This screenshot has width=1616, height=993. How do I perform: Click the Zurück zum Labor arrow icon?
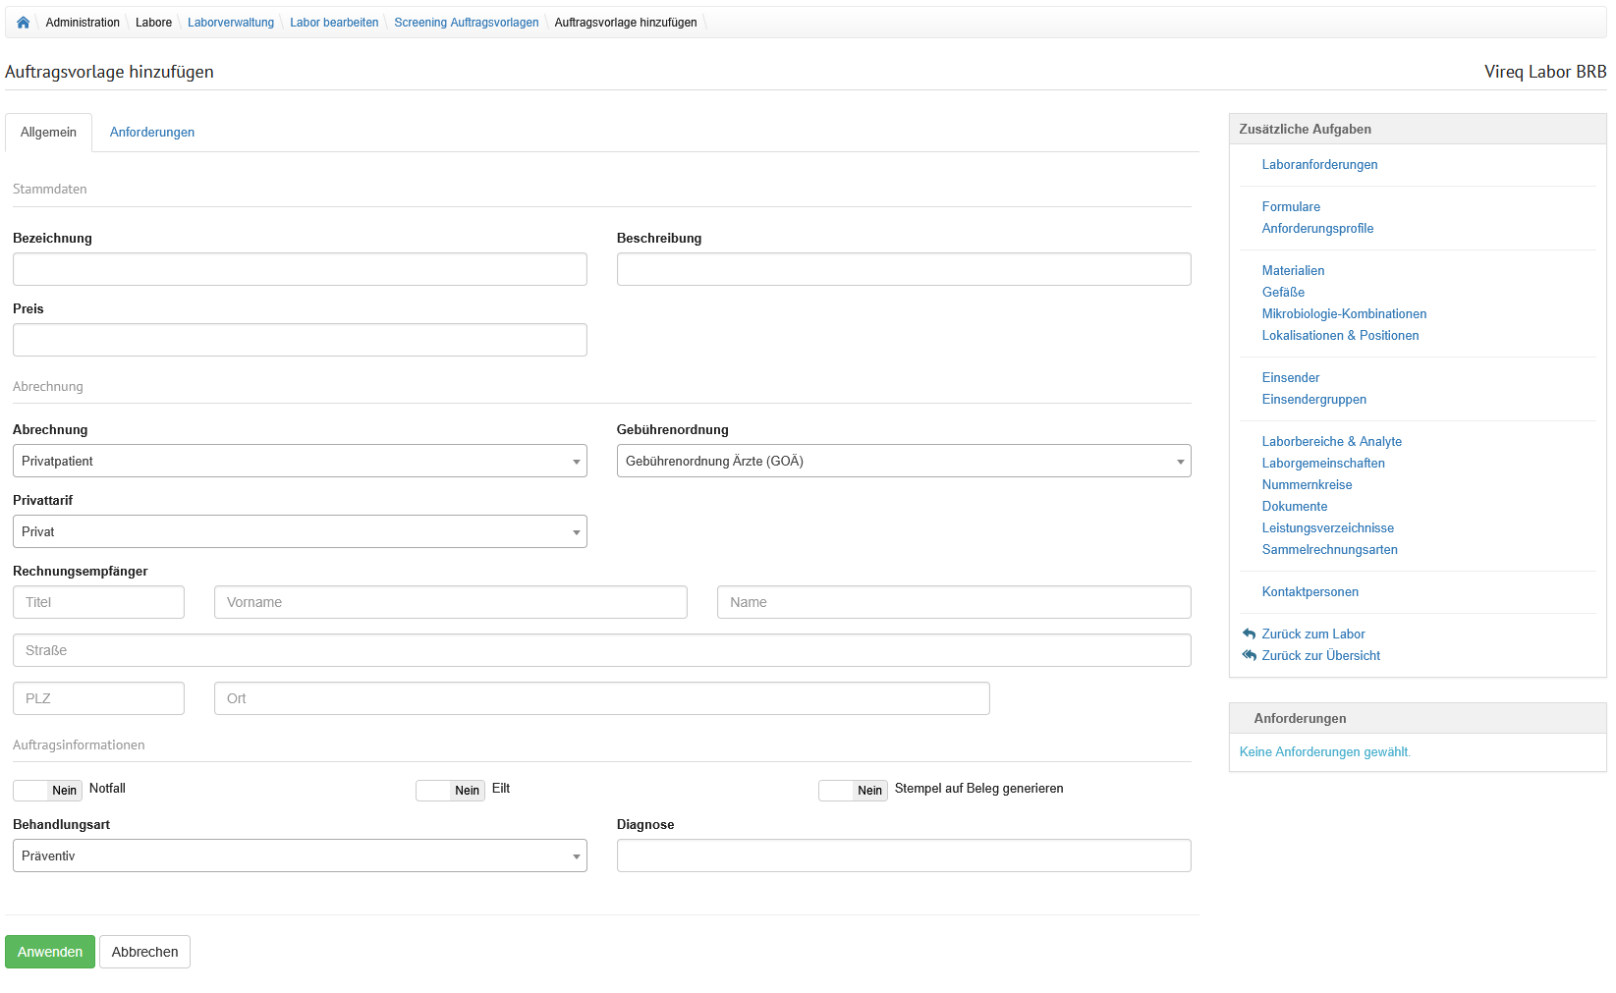(1249, 634)
